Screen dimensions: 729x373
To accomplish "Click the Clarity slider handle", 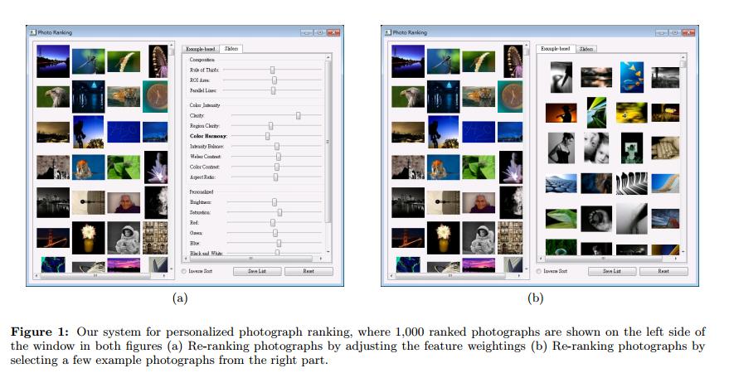I will coord(299,116).
